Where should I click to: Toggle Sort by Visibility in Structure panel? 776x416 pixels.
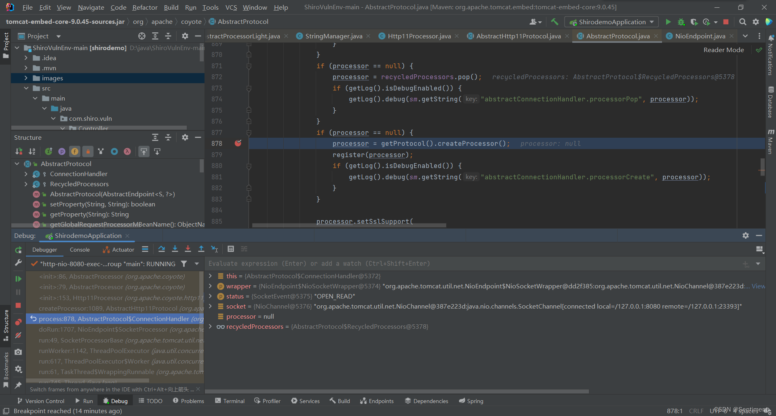[x=19, y=151]
